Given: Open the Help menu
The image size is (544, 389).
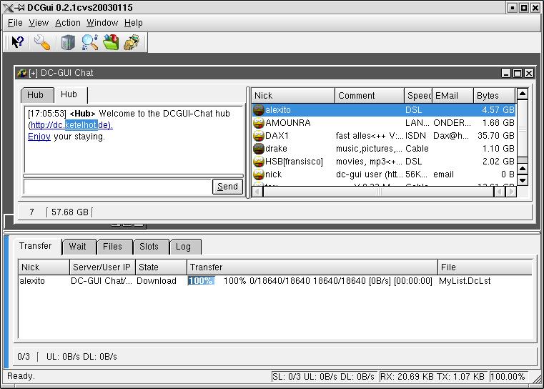Looking at the screenshot, I should (x=134, y=23).
